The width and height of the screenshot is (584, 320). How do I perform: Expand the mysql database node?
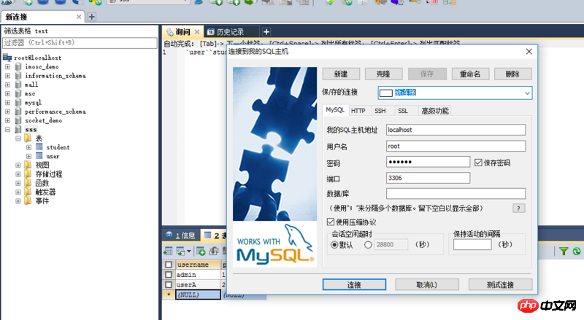(7, 102)
